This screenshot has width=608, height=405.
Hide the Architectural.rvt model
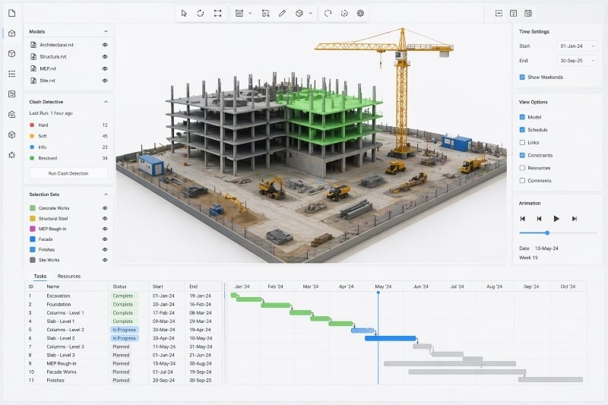[x=105, y=45]
